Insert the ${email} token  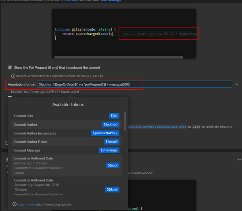(x=111, y=141)
